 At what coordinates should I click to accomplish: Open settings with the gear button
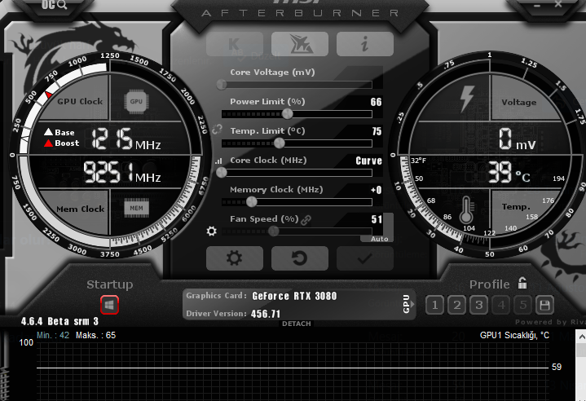(x=235, y=258)
